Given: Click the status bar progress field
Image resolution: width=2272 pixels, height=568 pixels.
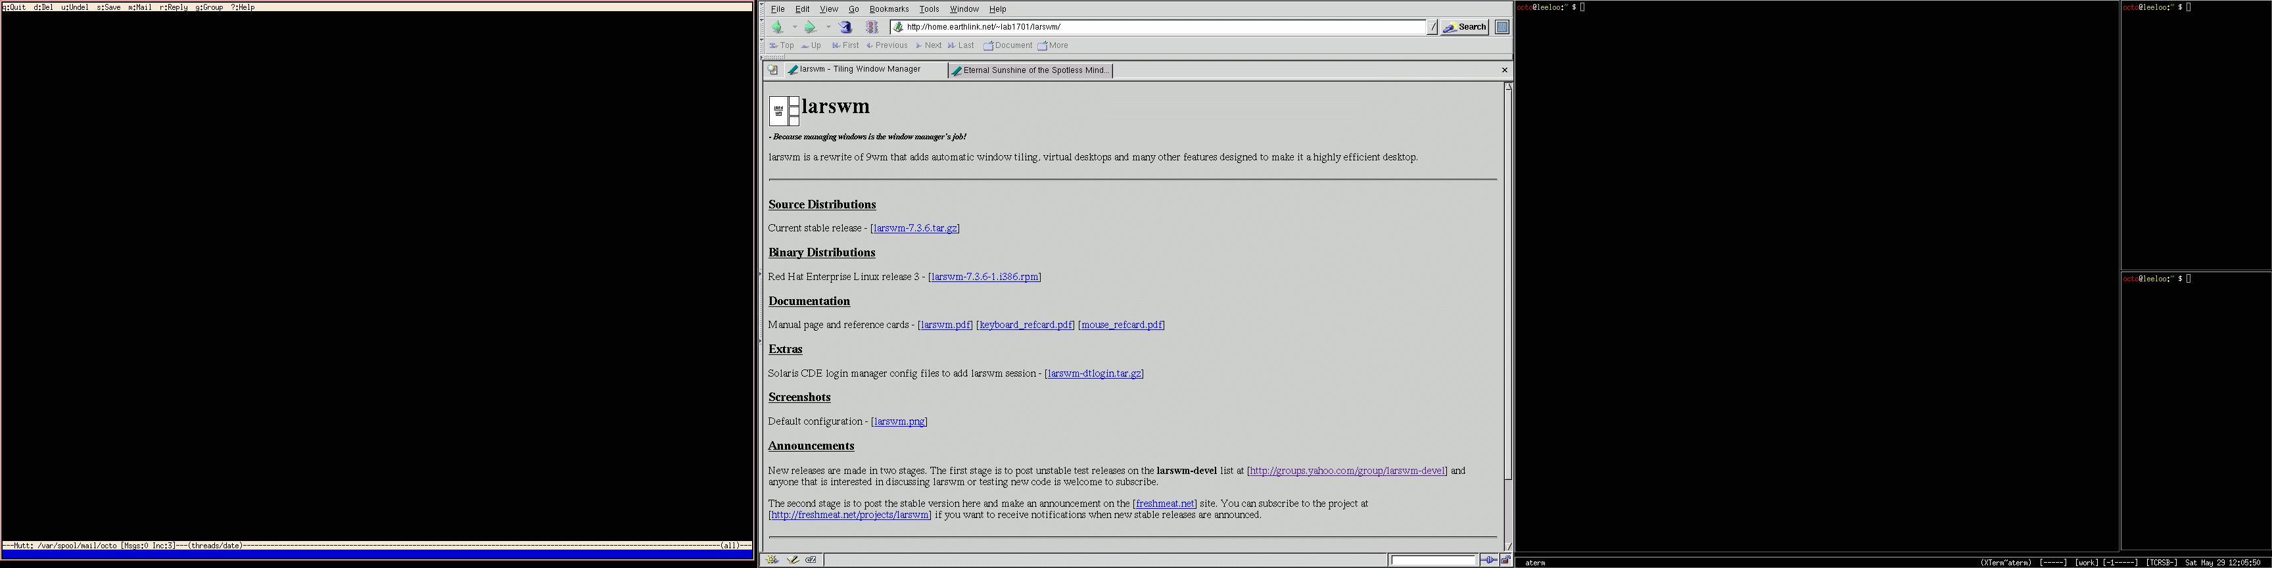Looking at the screenshot, I should pos(1433,560).
